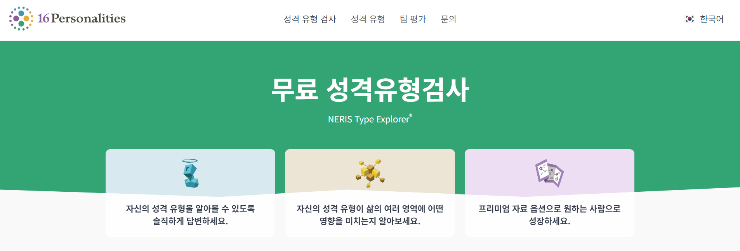Click the 무료 성격유형검사 heading
Screen dimensions: 740x251
point(370,90)
